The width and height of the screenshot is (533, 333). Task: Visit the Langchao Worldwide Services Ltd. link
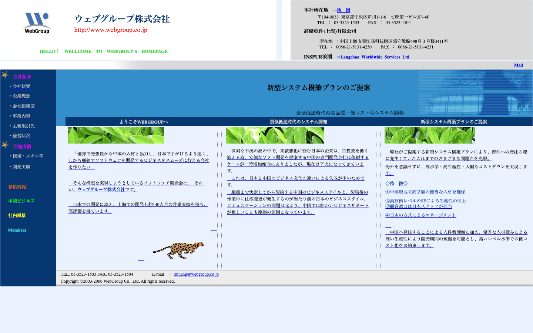[x=375, y=57]
